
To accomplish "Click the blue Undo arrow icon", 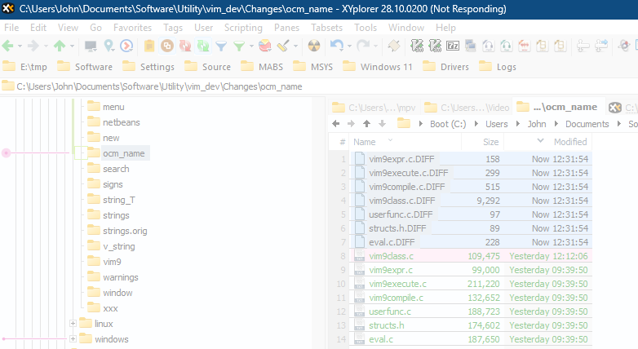I will click(x=337, y=46).
